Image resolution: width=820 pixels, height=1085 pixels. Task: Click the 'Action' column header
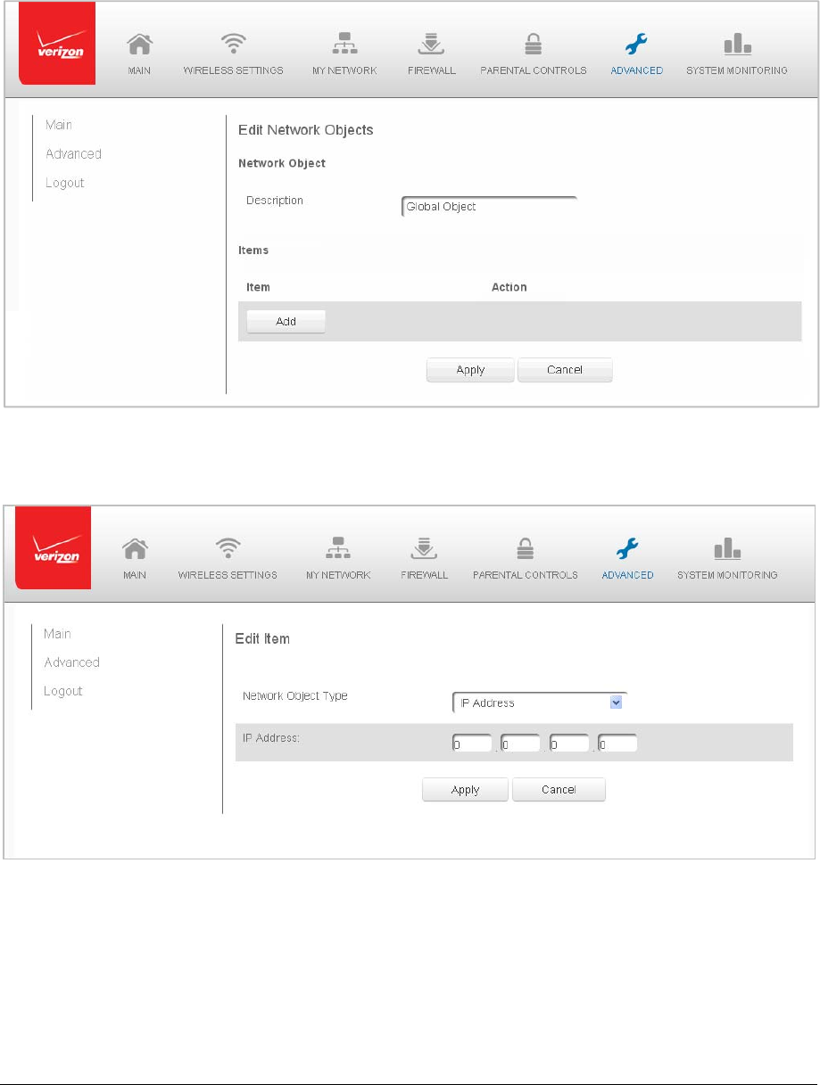[509, 287]
